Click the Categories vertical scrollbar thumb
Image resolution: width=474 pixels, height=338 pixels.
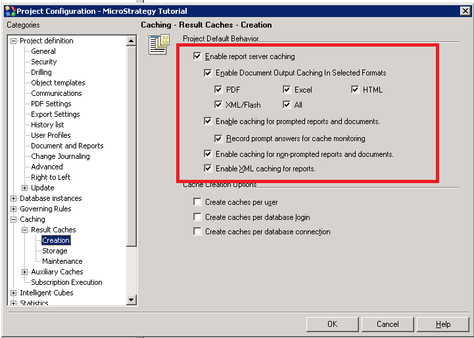131,146
